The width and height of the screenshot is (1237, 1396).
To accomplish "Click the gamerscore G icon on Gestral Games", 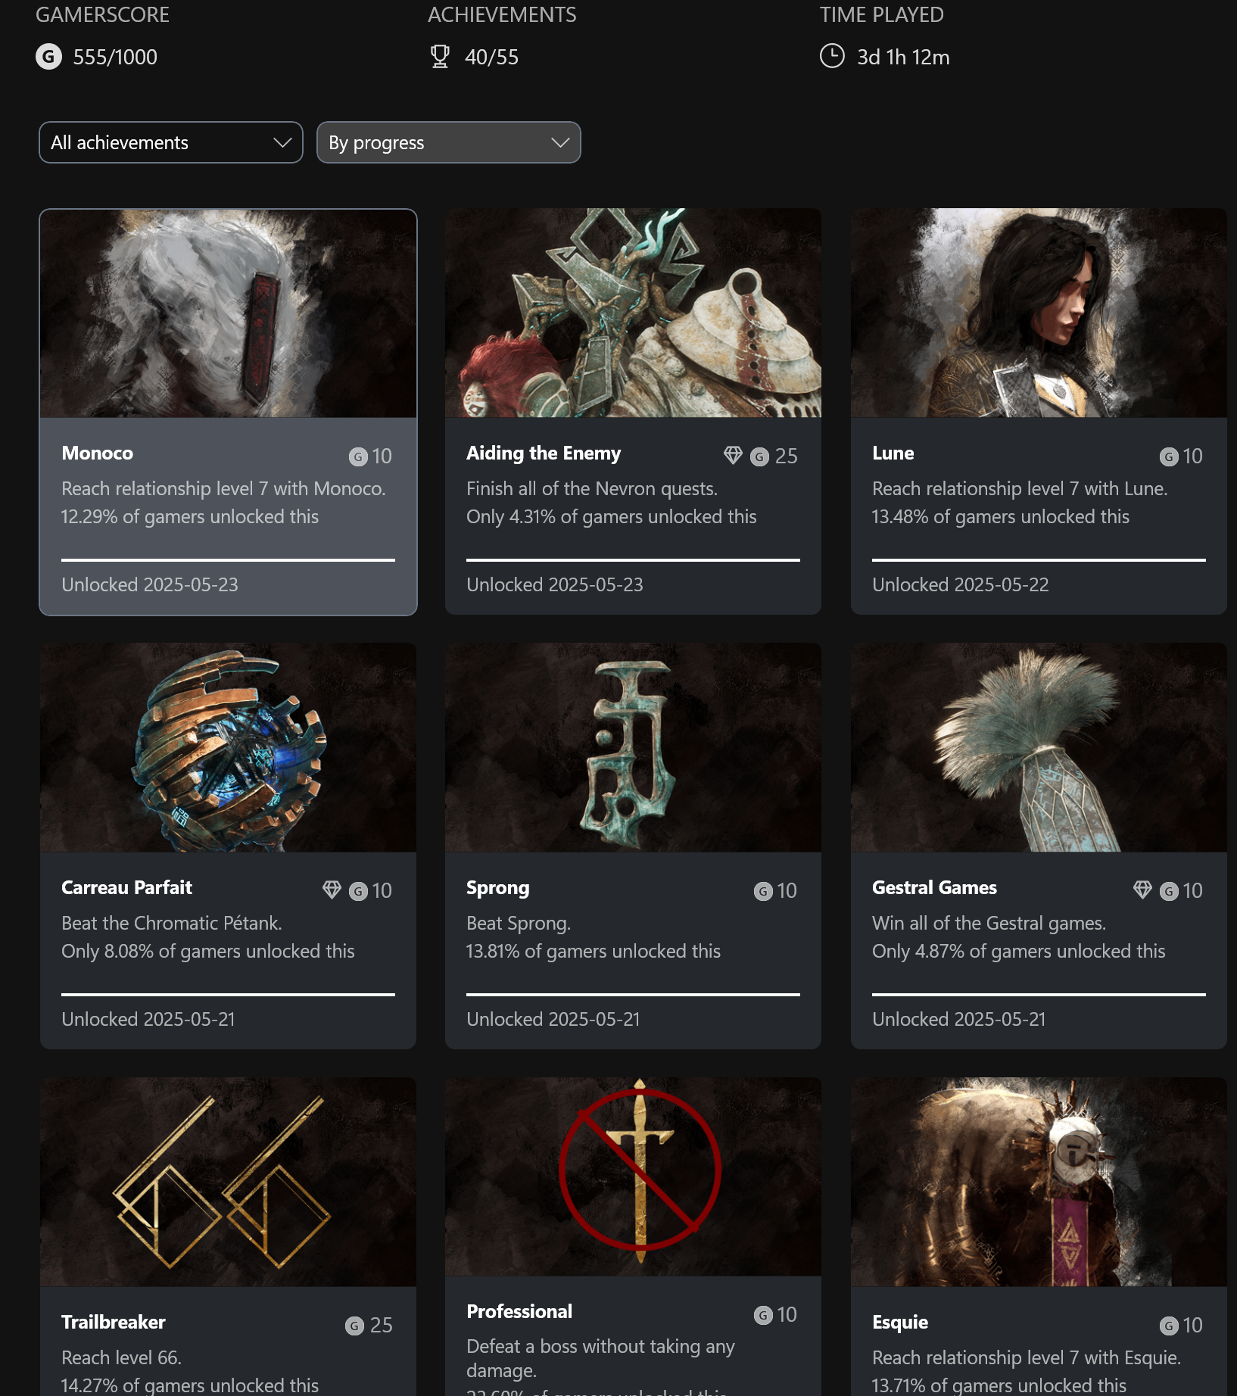I will coord(1169,891).
